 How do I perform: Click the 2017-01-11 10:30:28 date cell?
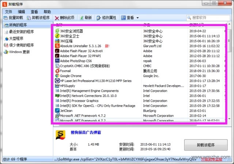pos(204,66)
